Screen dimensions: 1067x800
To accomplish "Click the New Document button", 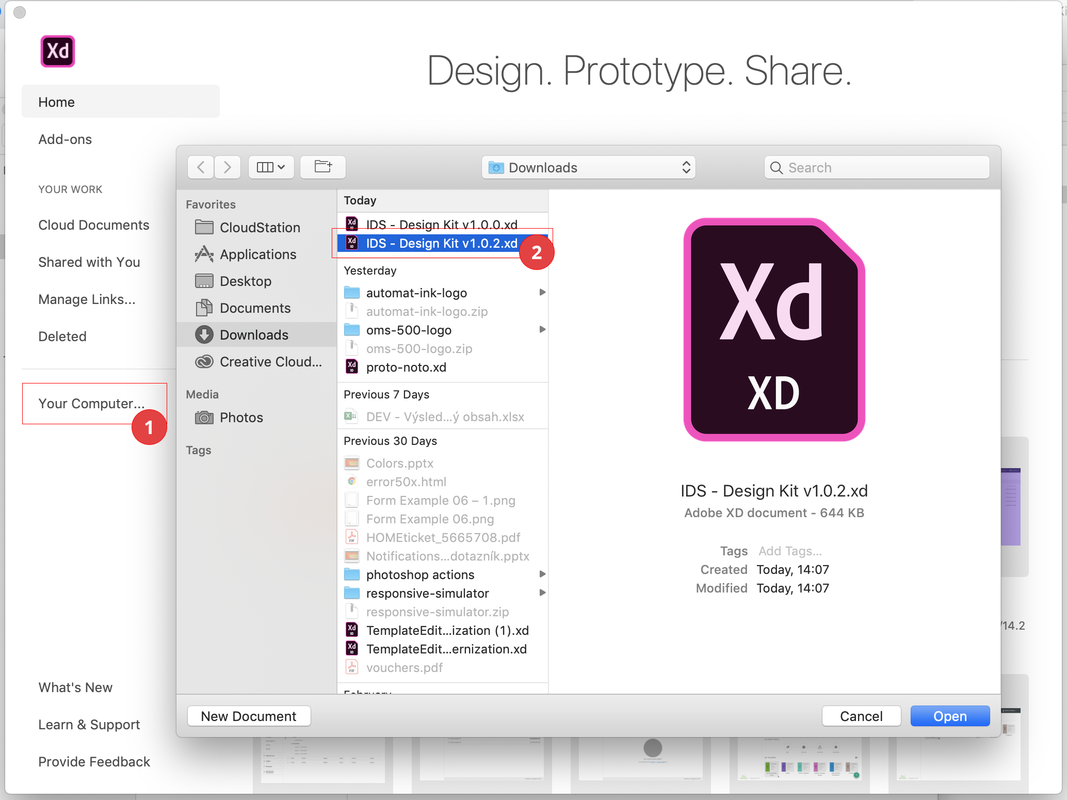I will tap(249, 716).
